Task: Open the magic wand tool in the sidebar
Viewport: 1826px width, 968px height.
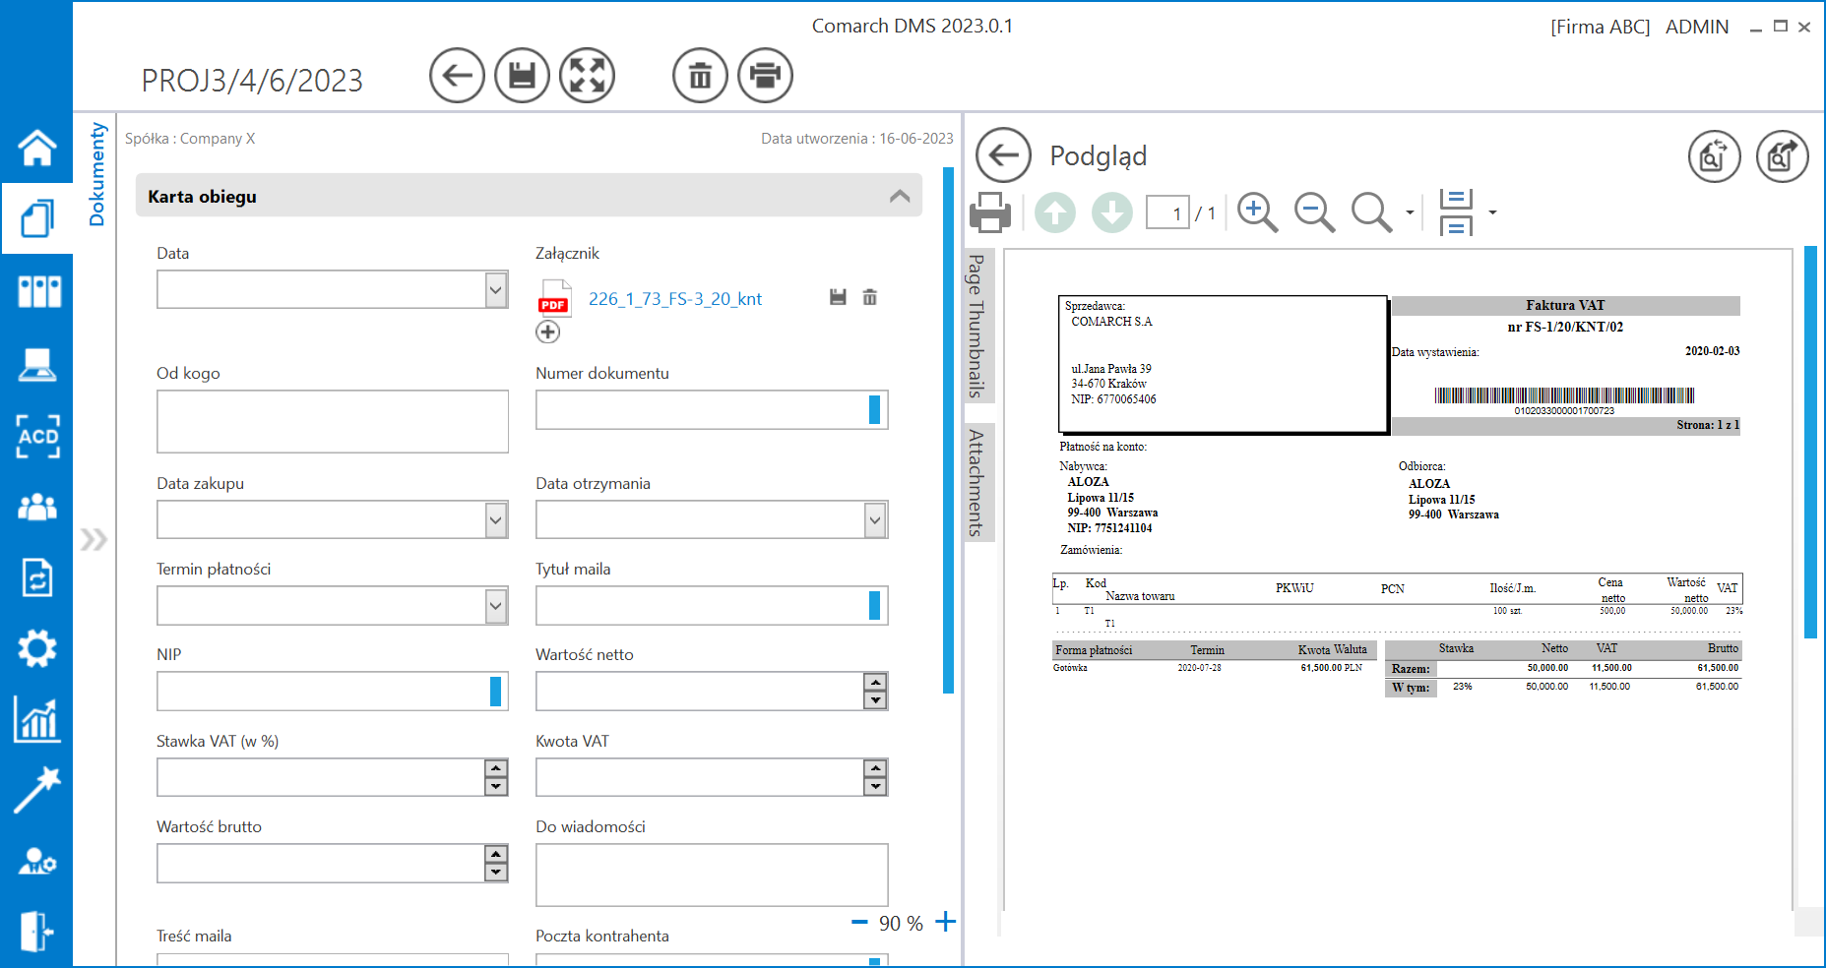Action: click(x=37, y=791)
